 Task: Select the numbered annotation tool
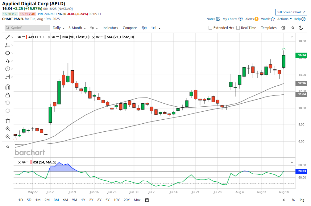(7, 69)
